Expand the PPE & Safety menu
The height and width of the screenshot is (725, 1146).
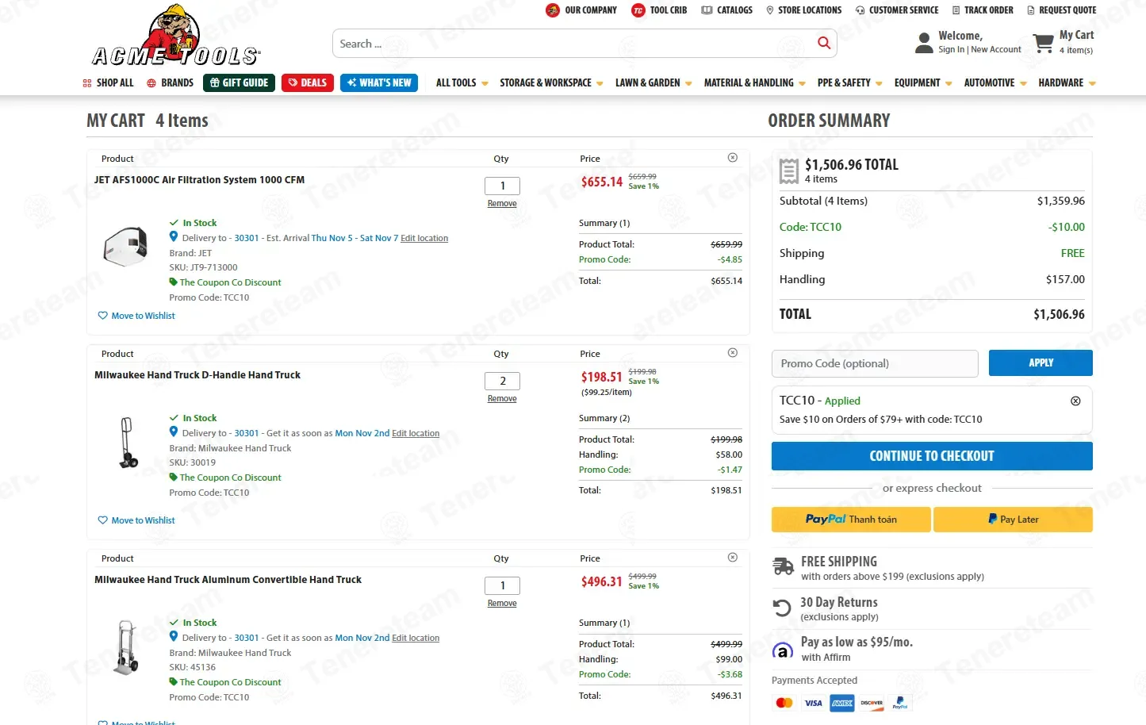849,82
